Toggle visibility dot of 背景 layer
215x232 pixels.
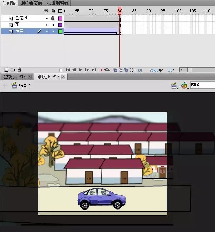(47, 31)
